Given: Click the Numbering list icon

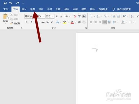Looking at the screenshot, I should (98, 16).
